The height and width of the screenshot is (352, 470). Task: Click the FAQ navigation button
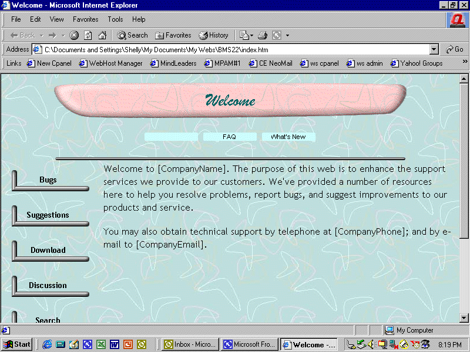coord(230,137)
